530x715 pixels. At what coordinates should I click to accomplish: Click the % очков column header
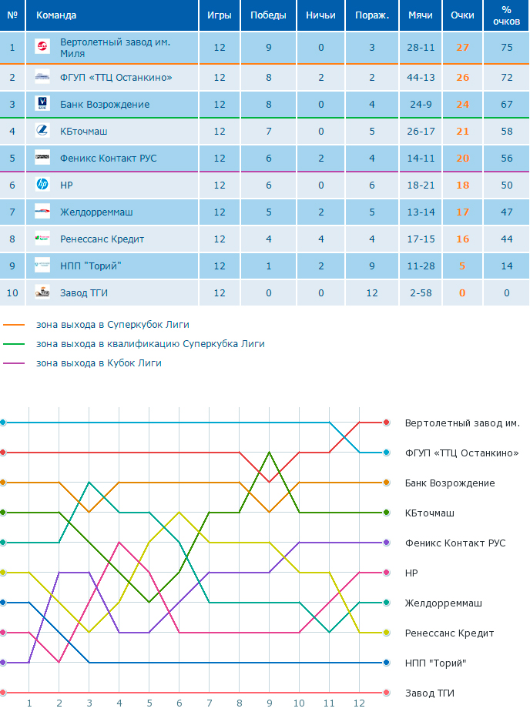click(x=506, y=15)
